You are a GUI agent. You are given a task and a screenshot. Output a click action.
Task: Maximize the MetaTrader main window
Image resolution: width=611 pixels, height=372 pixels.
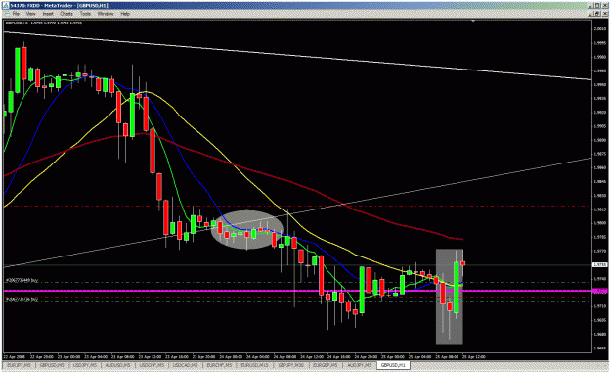coord(597,5)
